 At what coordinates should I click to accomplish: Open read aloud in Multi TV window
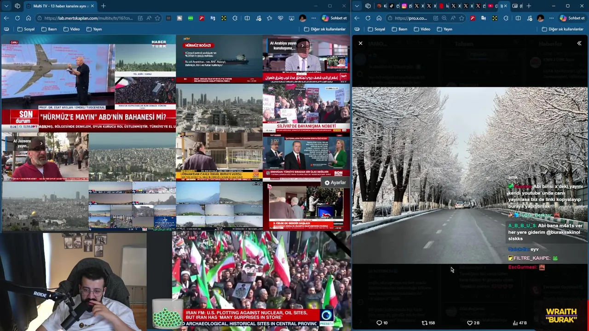click(149, 18)
